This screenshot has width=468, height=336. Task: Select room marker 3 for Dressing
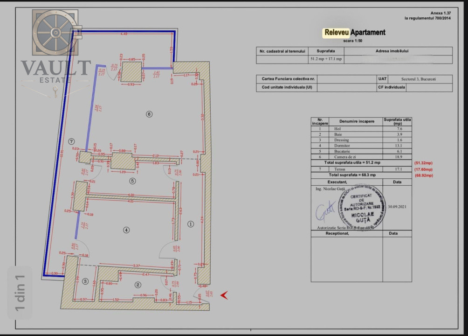pyautogui.click(x=85, y=281)
